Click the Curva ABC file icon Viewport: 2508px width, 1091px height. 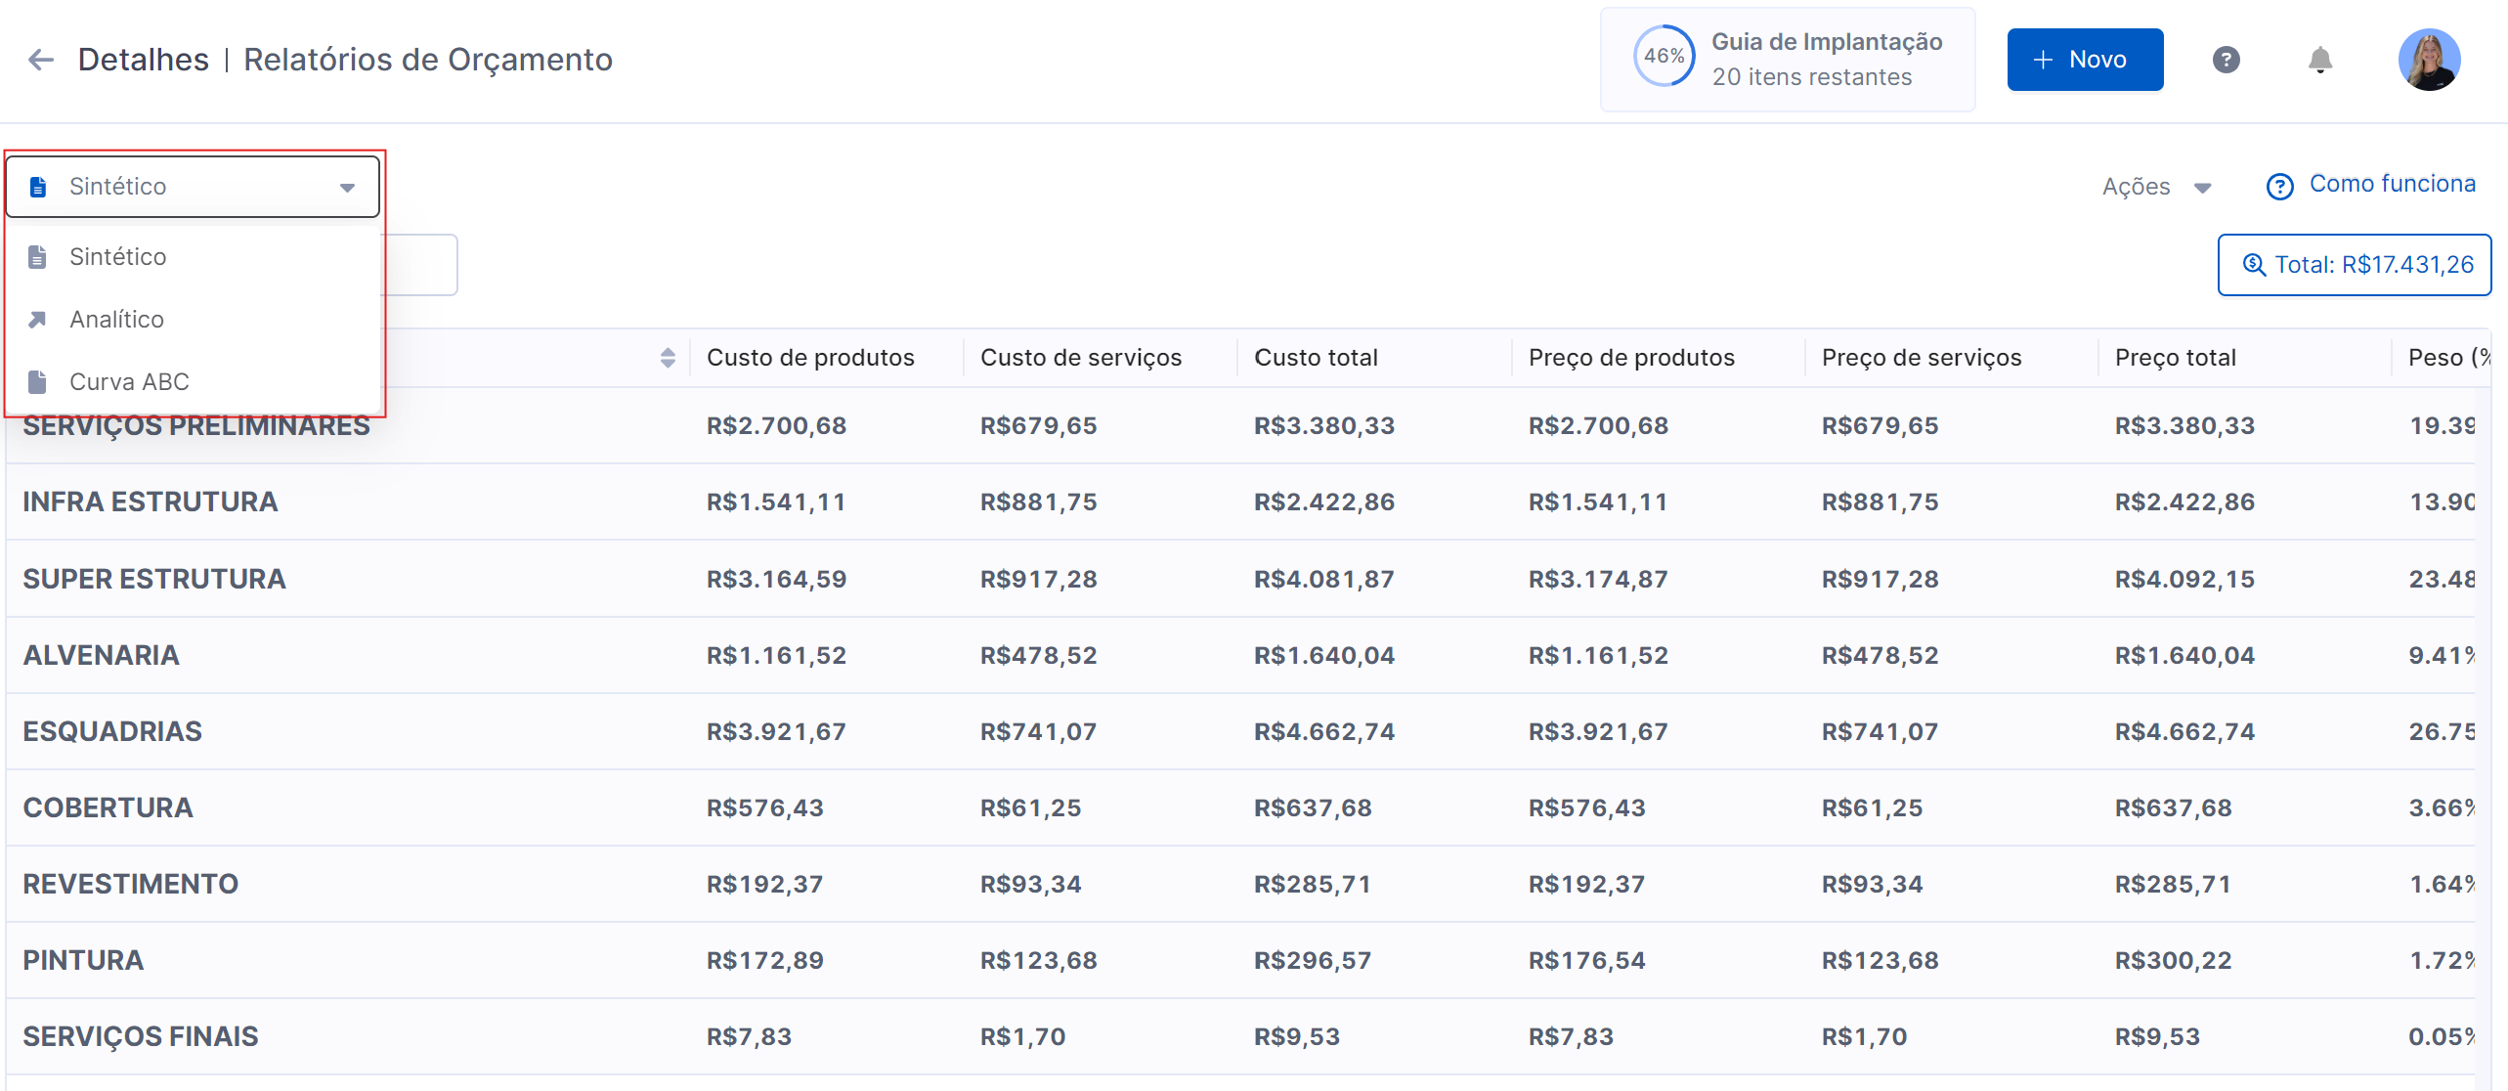point(38,381)
